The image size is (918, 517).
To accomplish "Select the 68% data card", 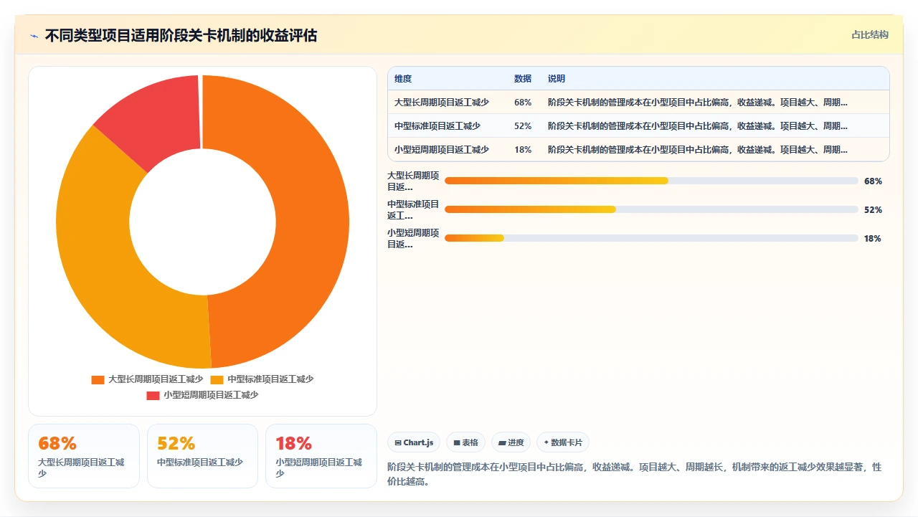I will (84, 456).
